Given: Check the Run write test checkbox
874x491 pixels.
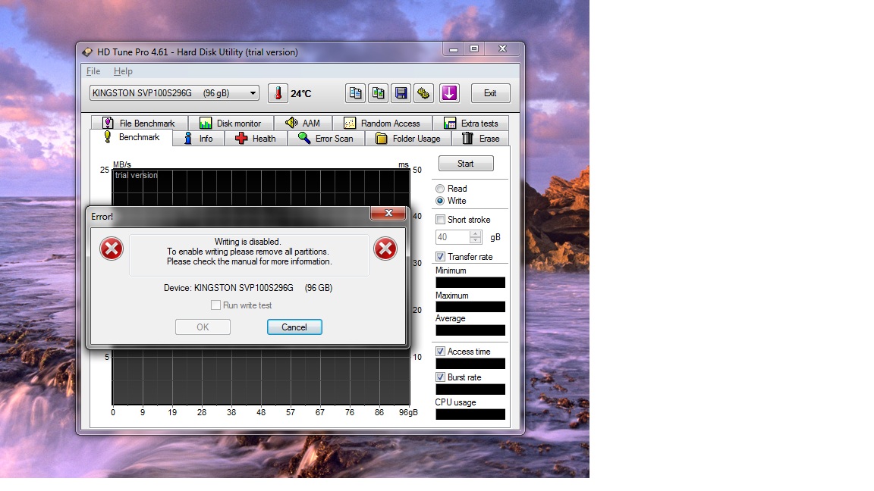Looking at the screenshot, I should (x=215, y=305).
